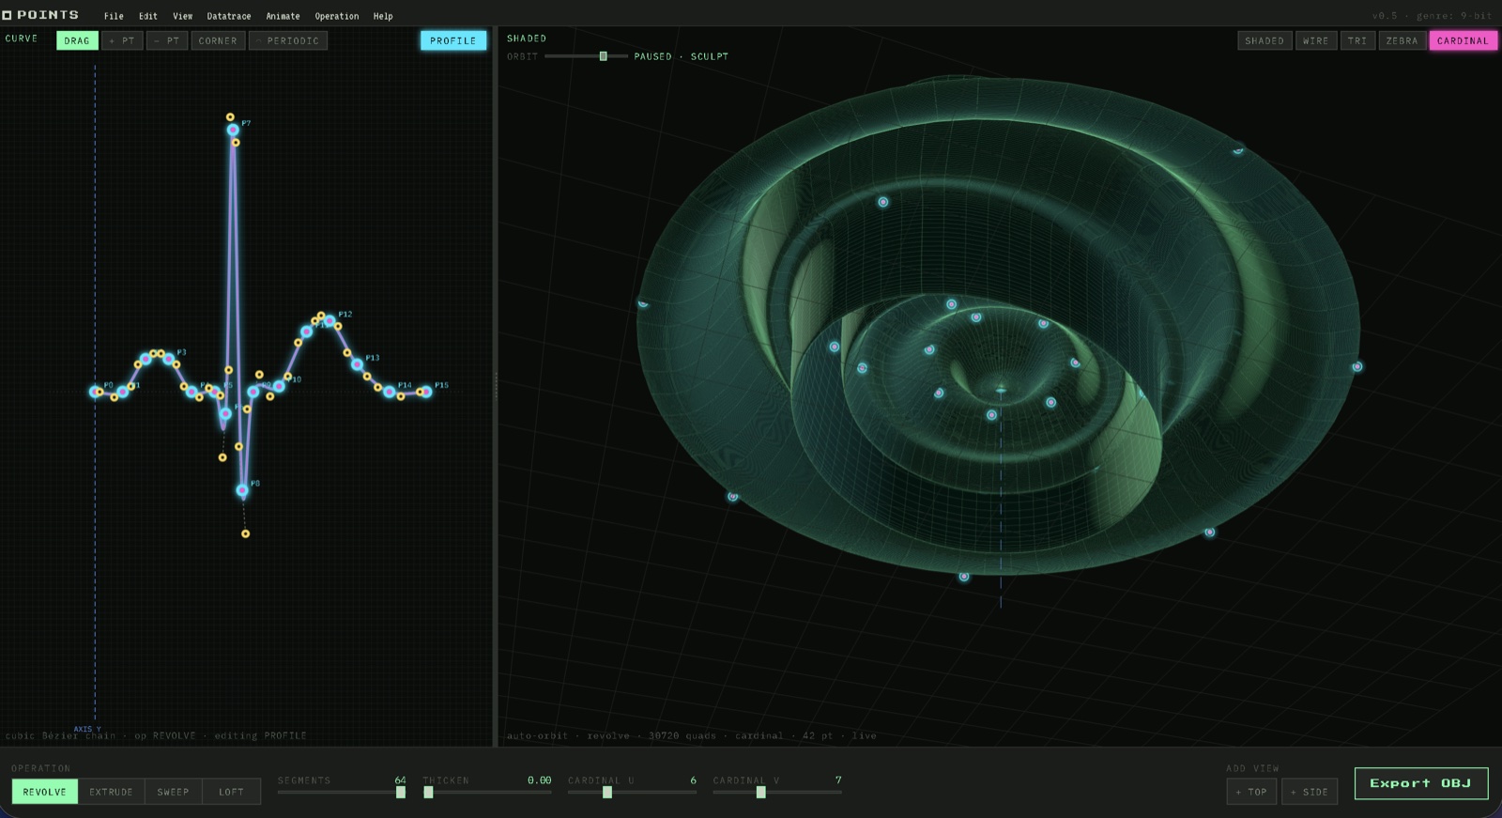
Task: Click the ADD VIEW section label
Action: 1252,768
